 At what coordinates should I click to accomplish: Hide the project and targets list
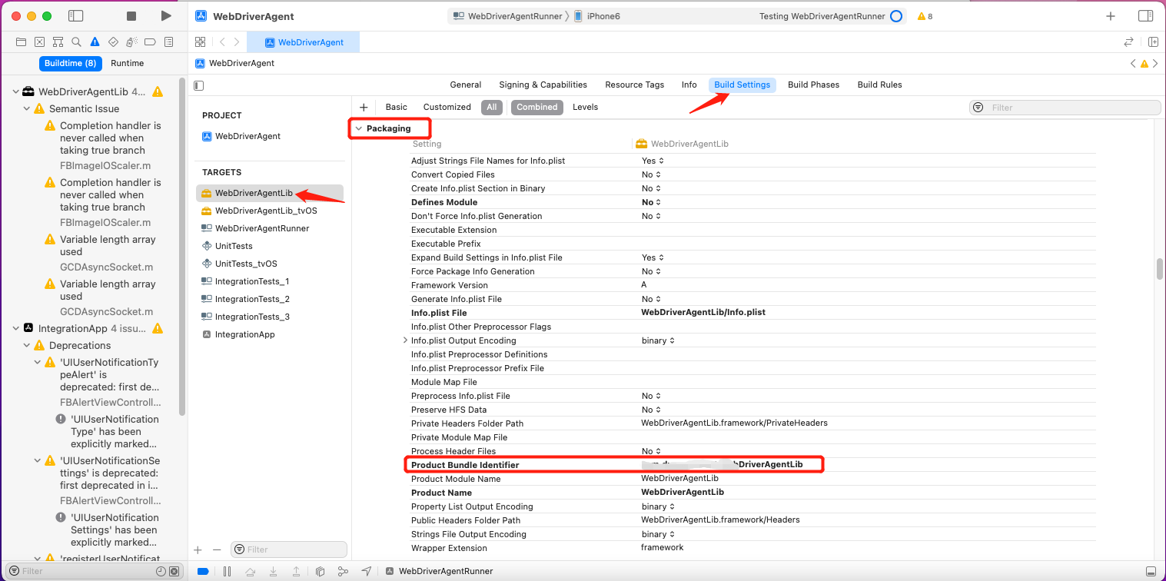pos(199,85)
